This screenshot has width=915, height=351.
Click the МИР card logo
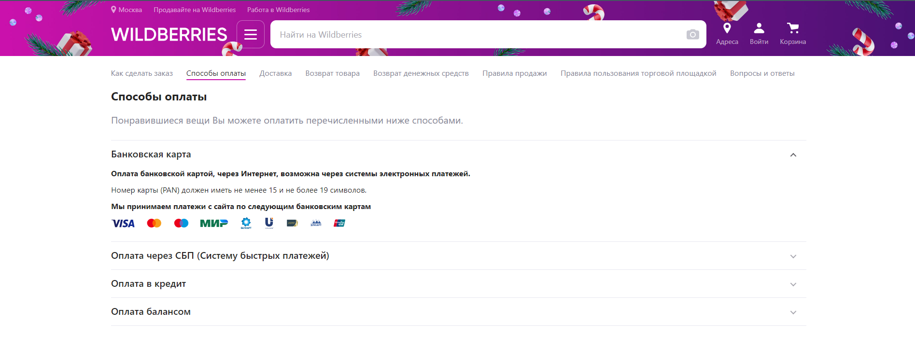pos(214,223)
